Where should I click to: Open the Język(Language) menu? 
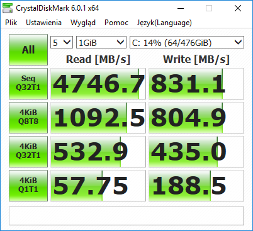[164, 23]
